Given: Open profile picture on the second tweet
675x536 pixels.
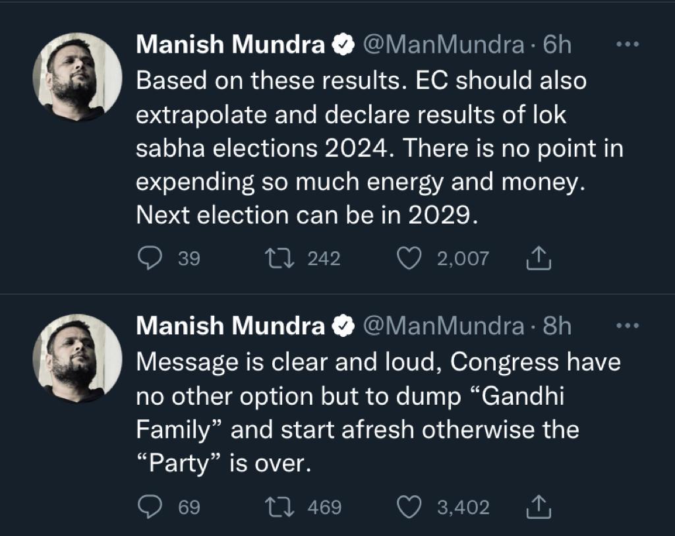Looking at the screenshot, I should click(x=78, y=357).
